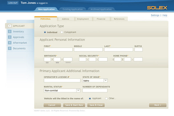Open the Help link
Image resolution: width=174 pixels, height=116 pixels.
coord(165,15)
